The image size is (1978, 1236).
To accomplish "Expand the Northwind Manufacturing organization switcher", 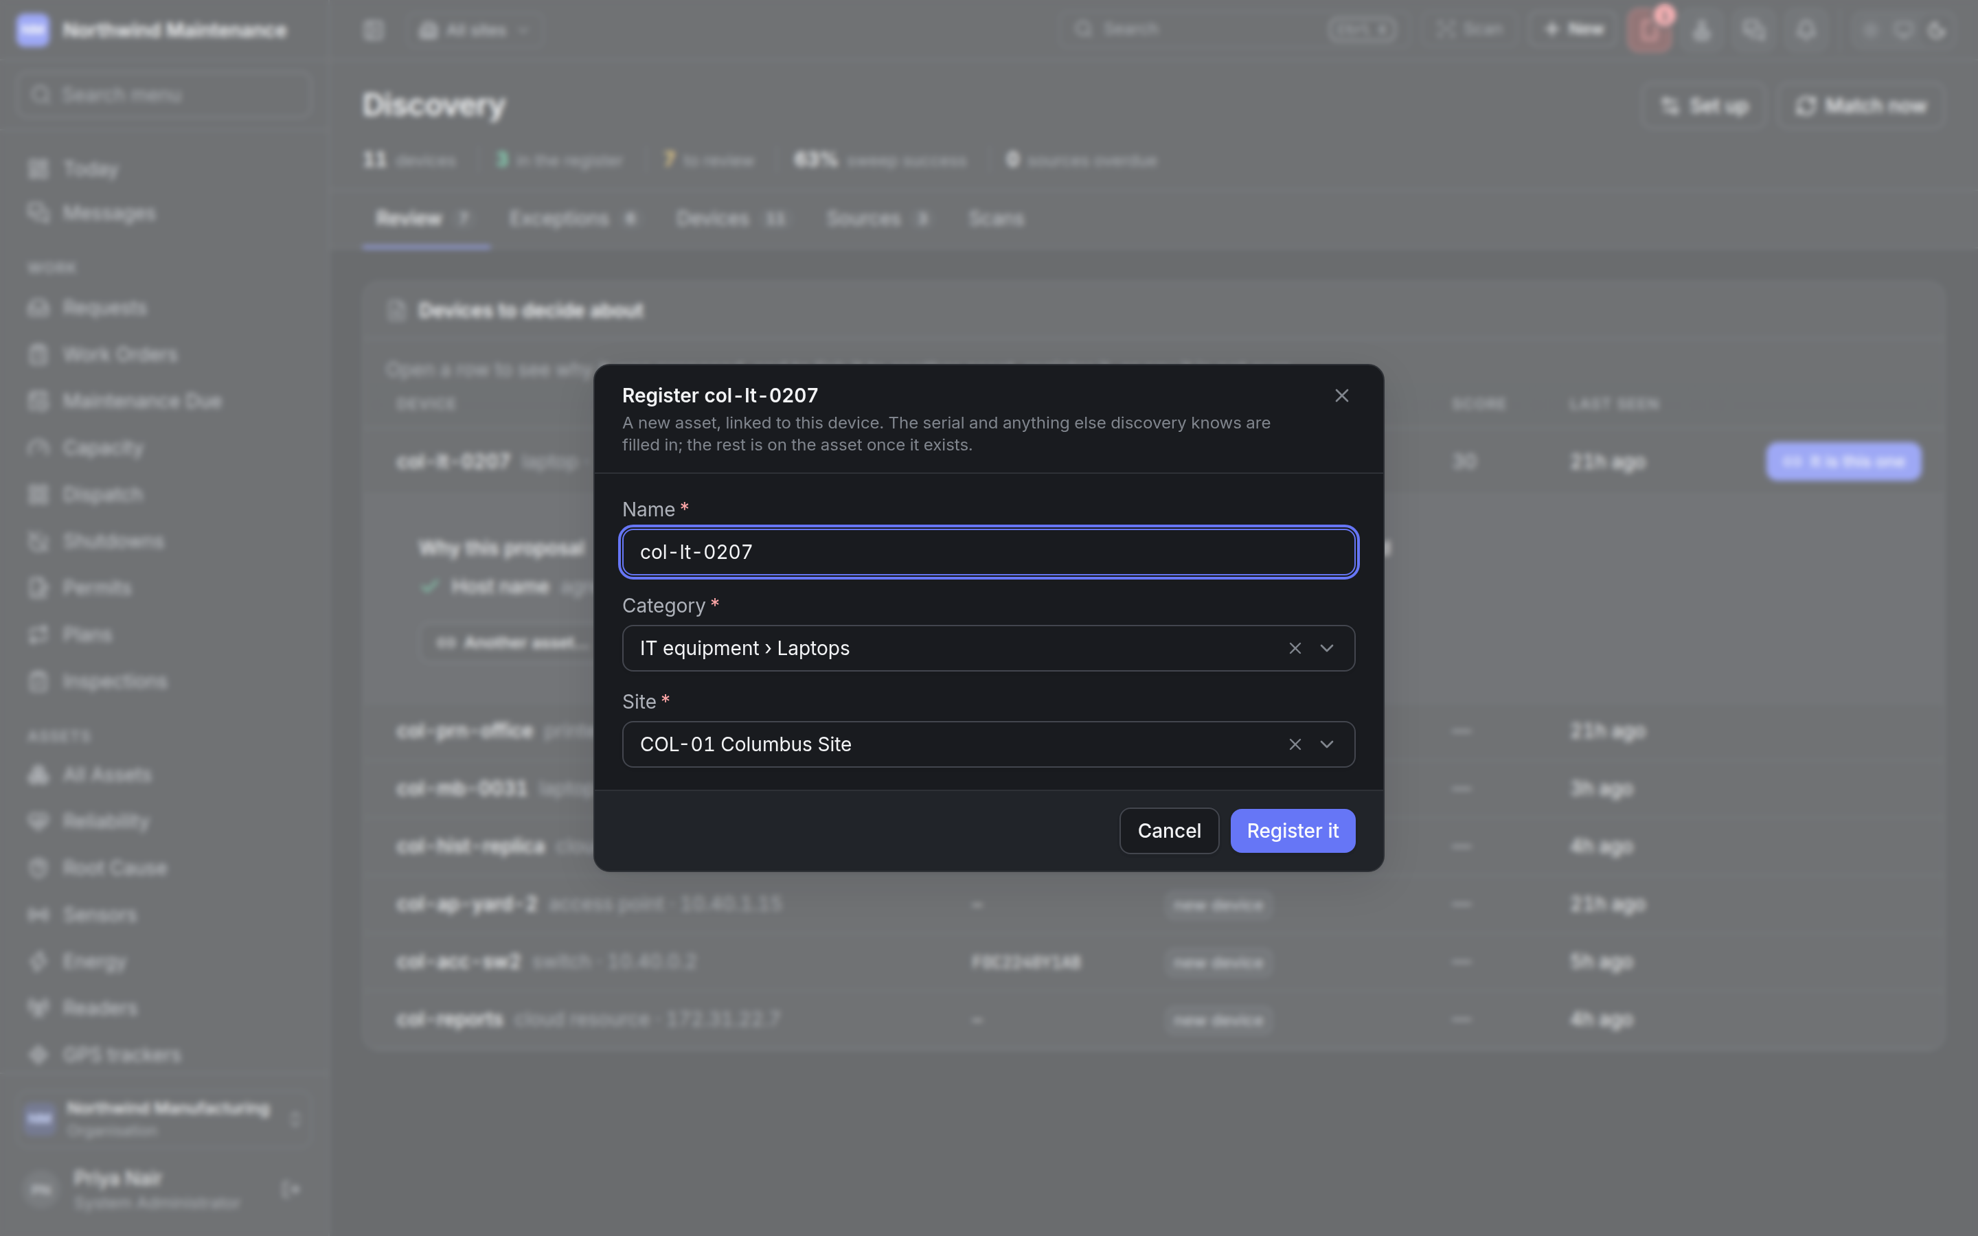I will click(x=163, y=1119).
